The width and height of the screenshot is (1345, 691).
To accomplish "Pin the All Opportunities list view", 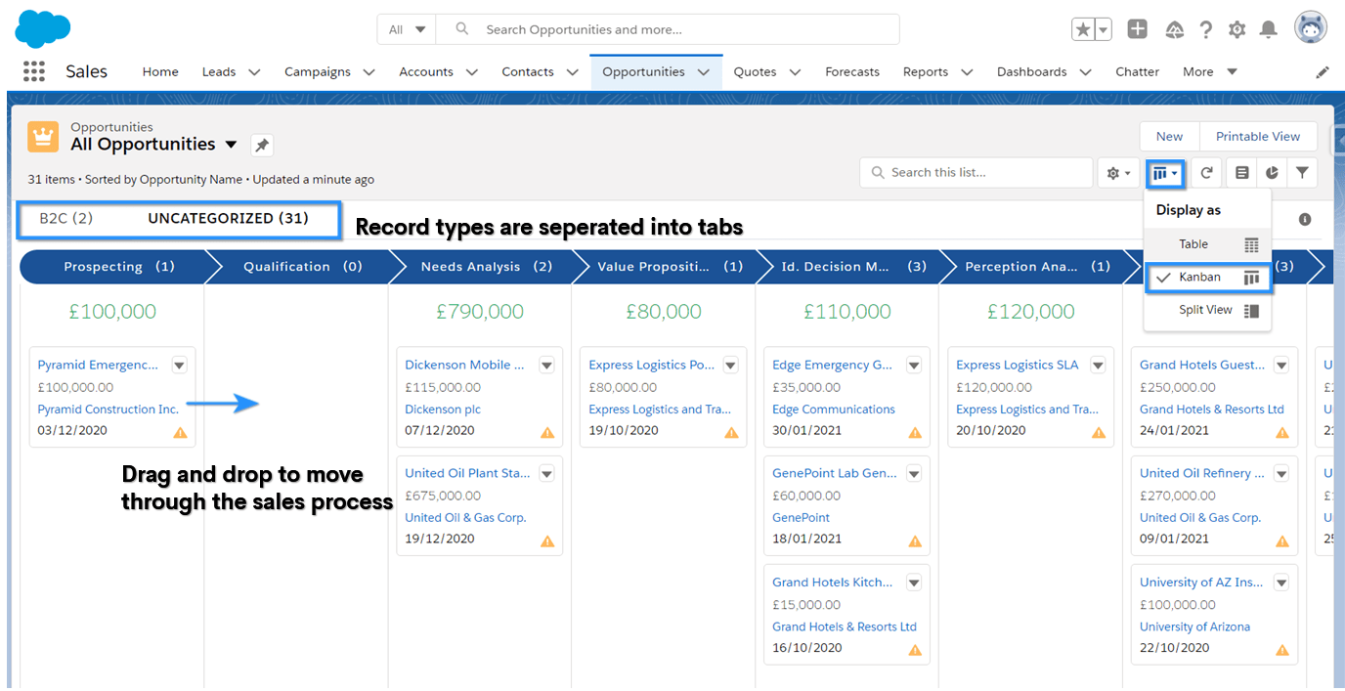I will pyautogui.click(x=261, y=146).
